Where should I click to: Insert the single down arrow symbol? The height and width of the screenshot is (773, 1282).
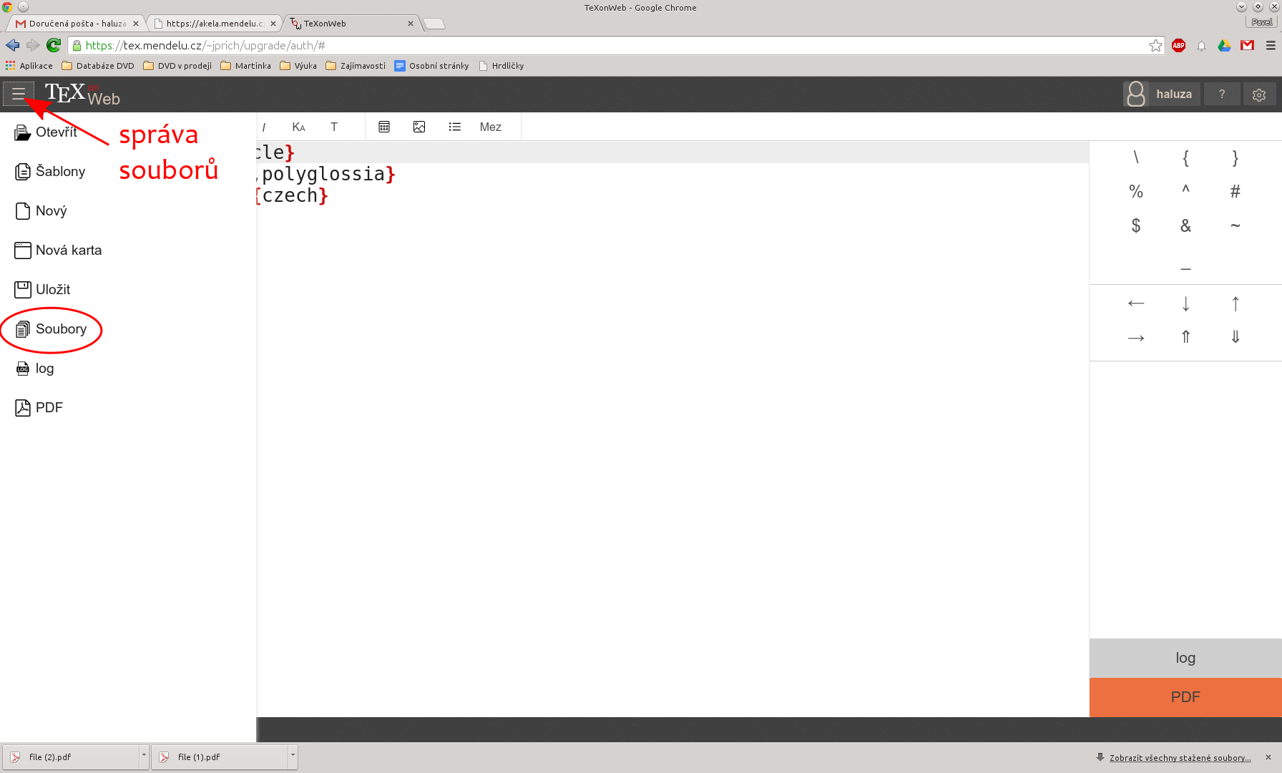coord(1185,303)
